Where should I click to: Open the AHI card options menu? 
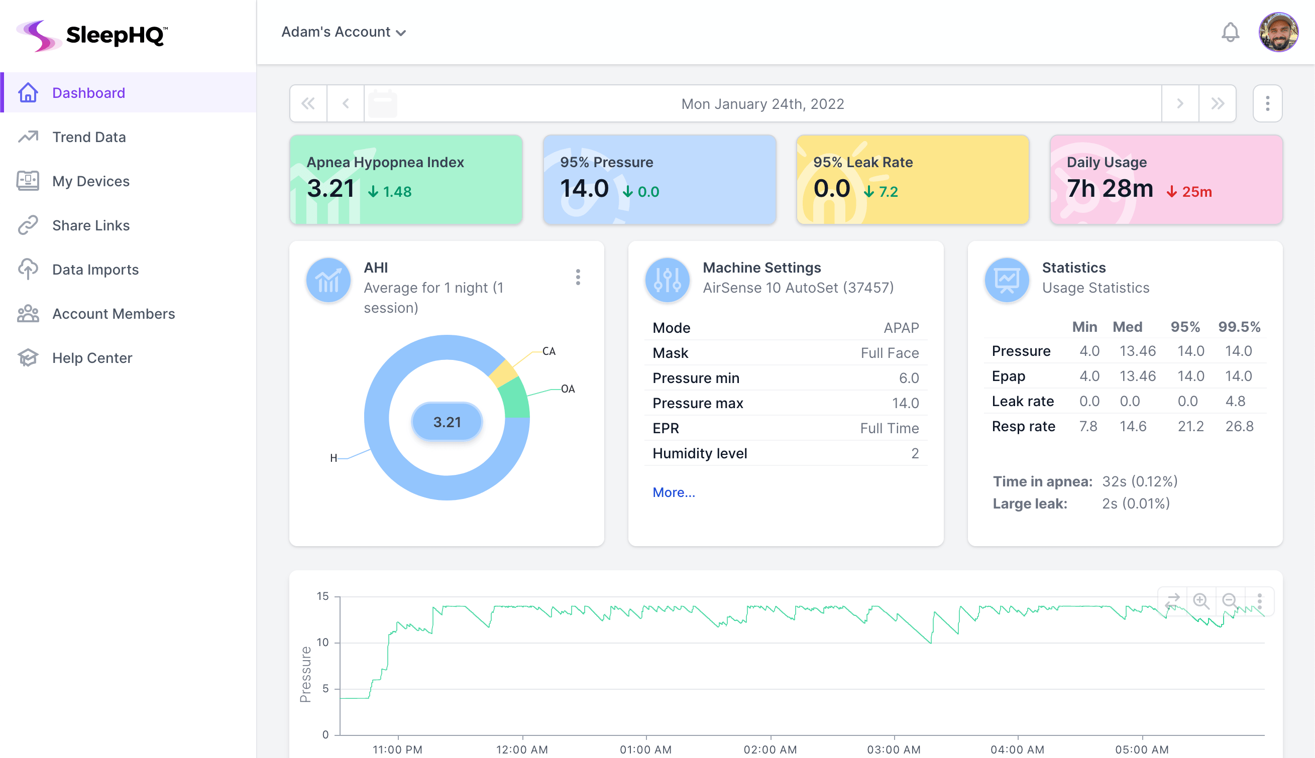[x=578, y=278]
